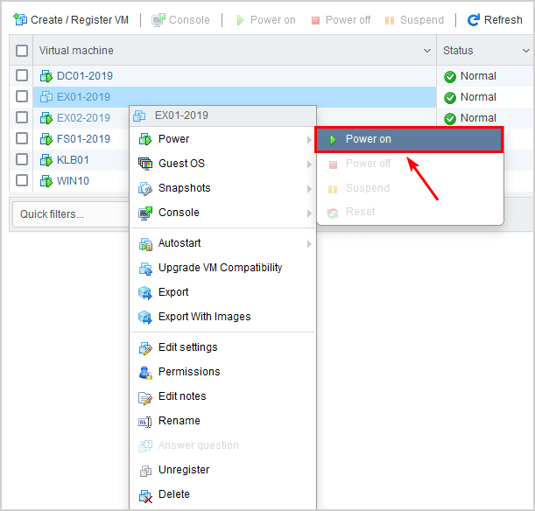Click the KLB01 VM icon

pyautogui.click(x=46, y=160)
